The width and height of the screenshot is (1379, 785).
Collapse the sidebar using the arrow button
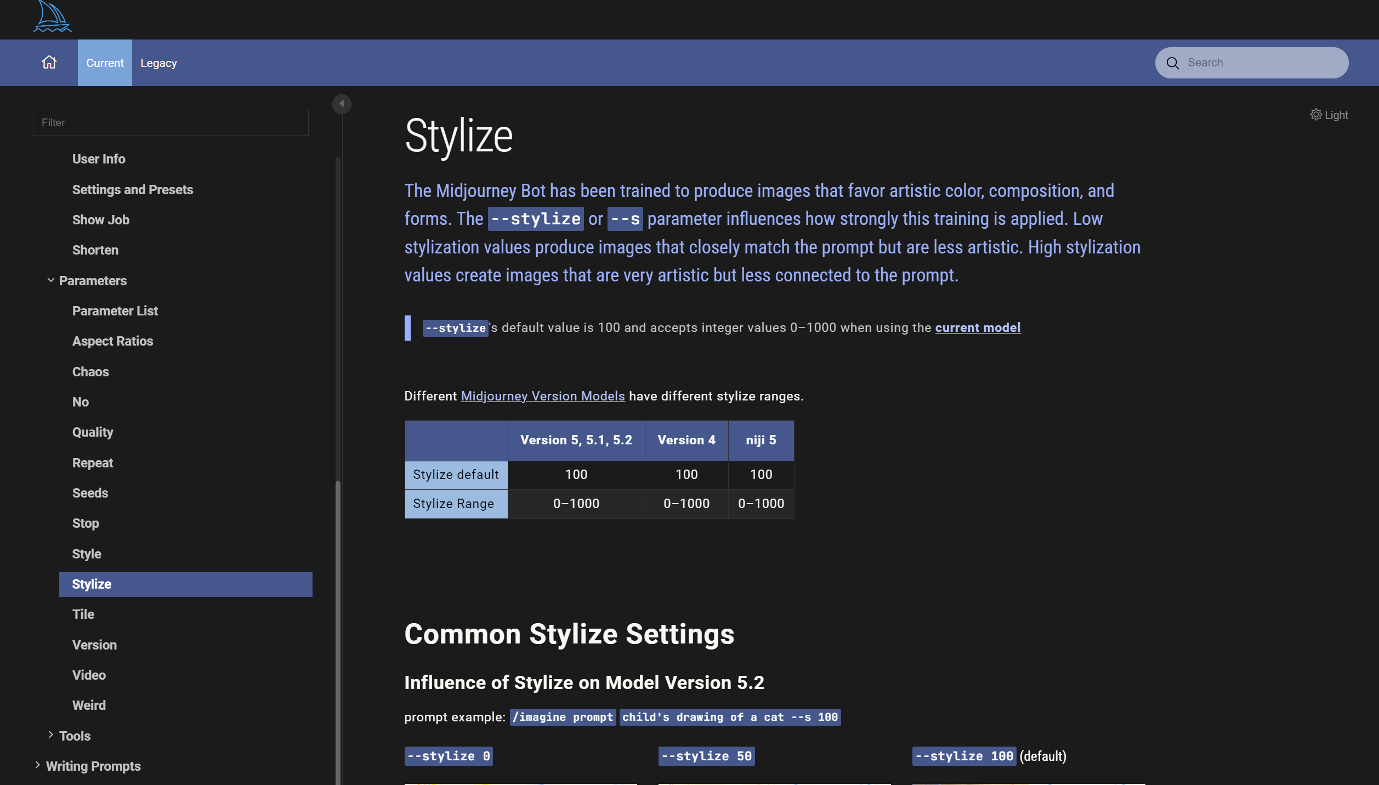(342, 104)
